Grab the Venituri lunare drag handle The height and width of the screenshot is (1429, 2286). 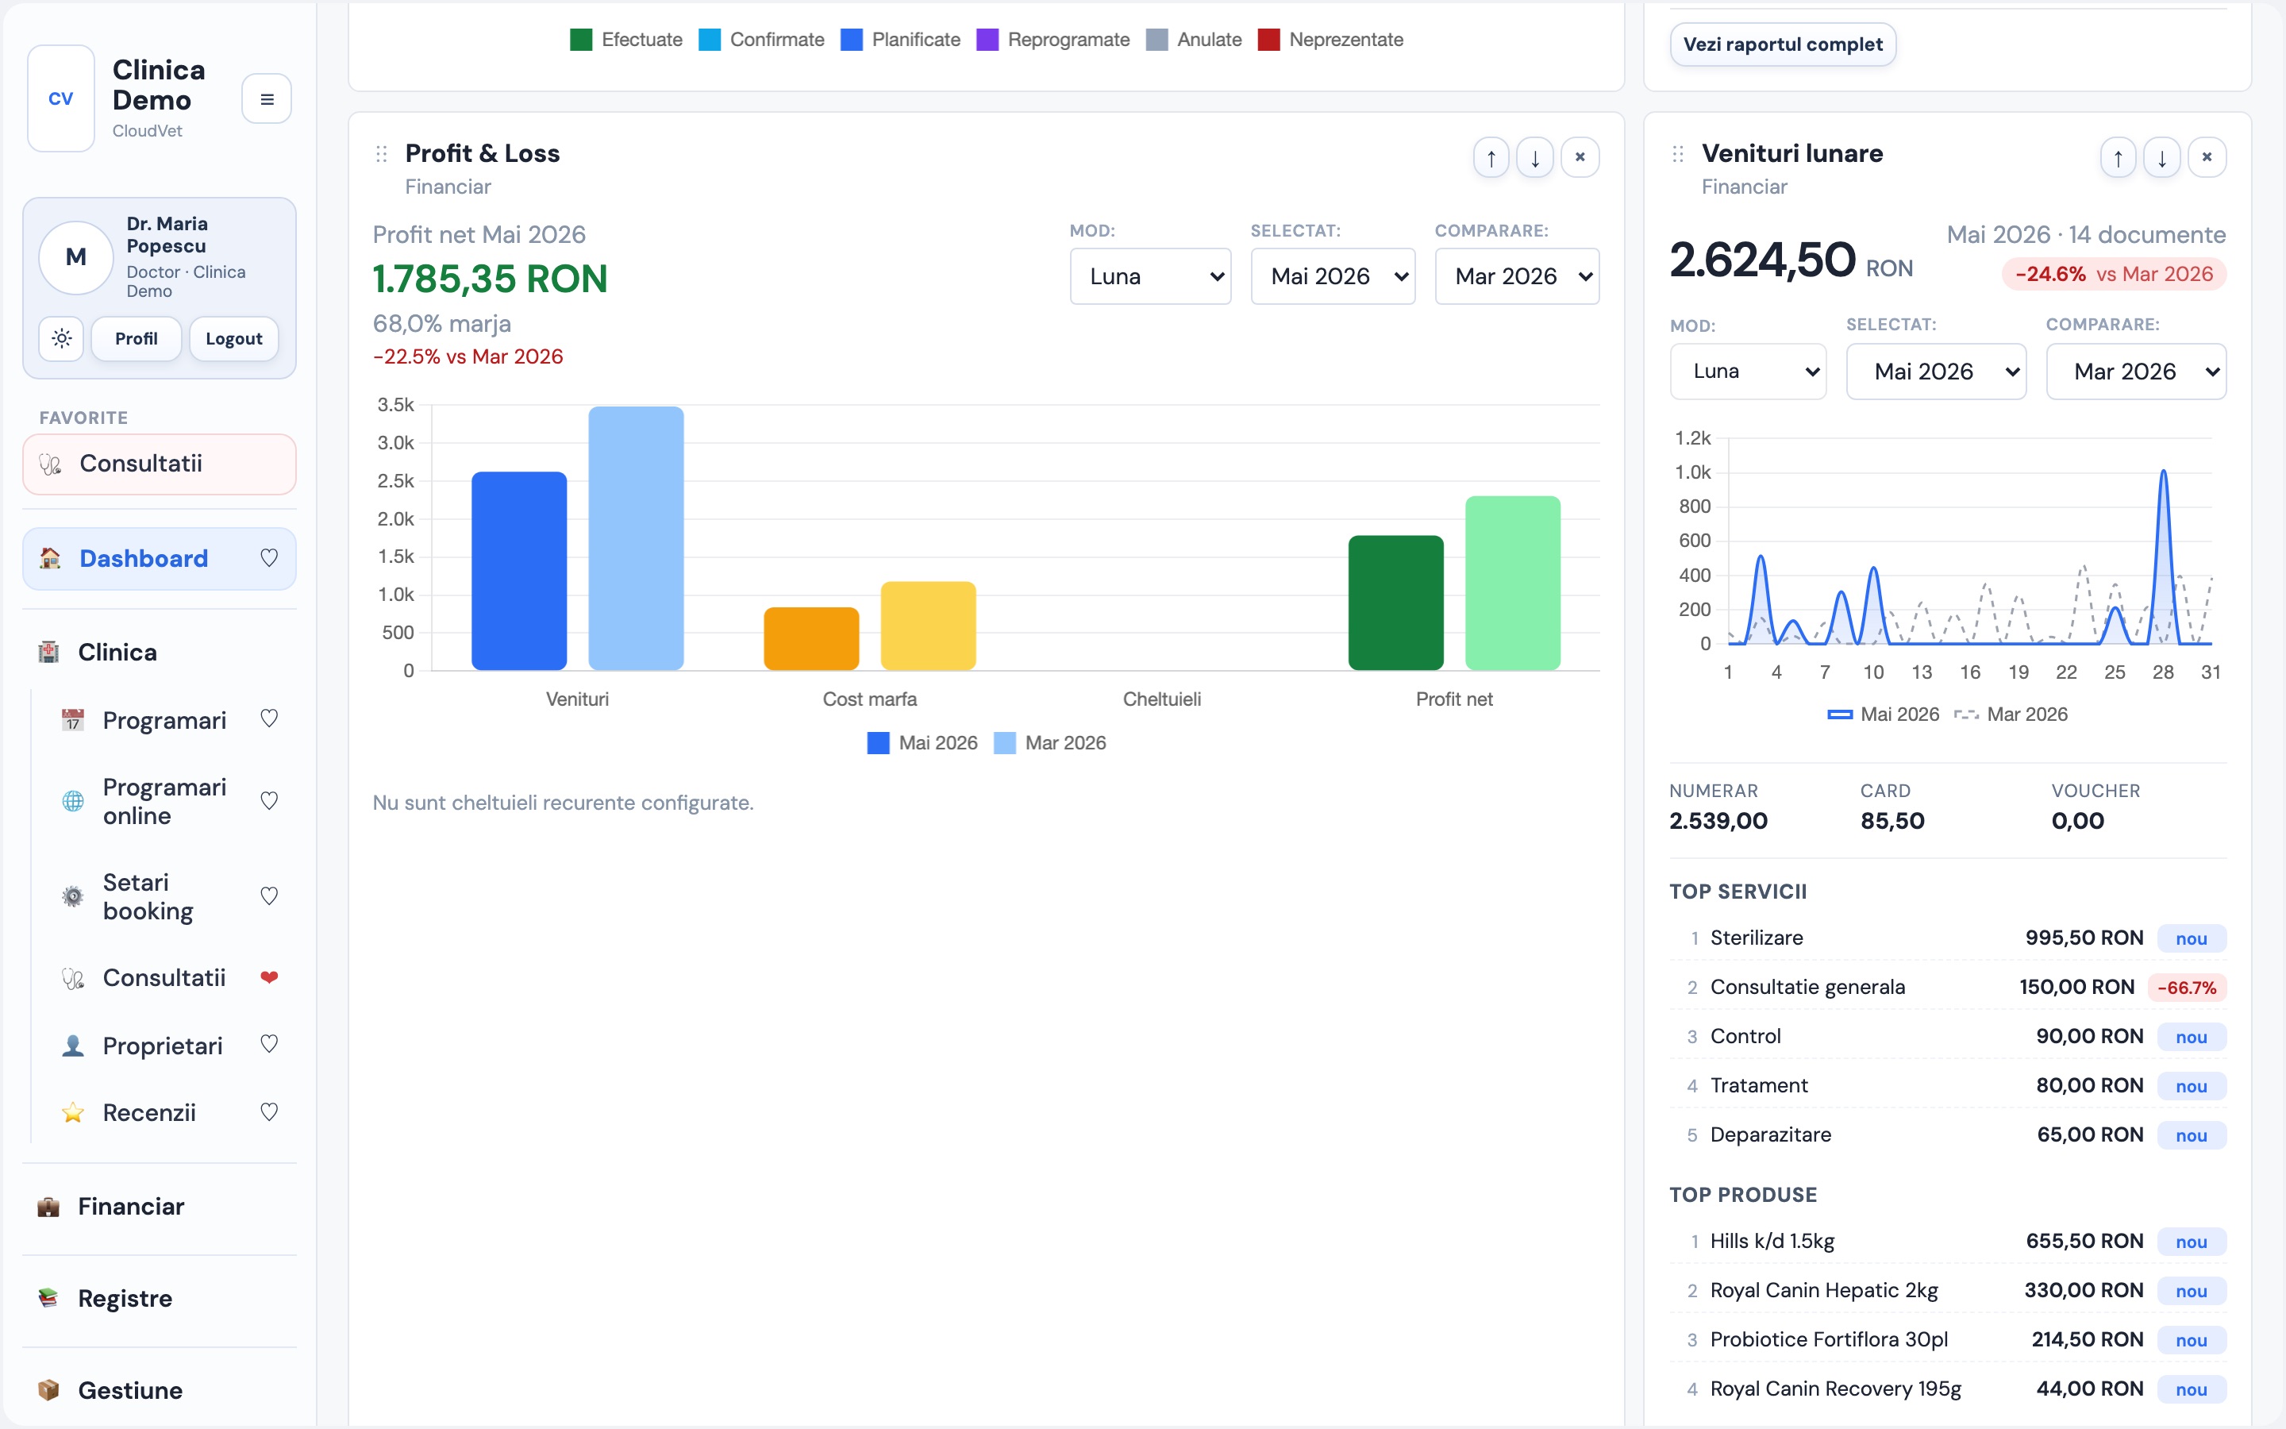1678,154
